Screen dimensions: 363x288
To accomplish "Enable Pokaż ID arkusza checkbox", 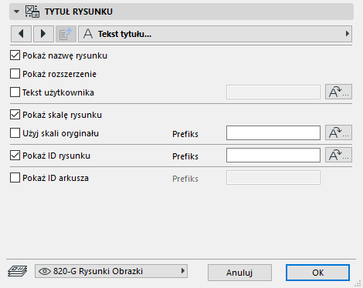I will [x=15, y=178].
